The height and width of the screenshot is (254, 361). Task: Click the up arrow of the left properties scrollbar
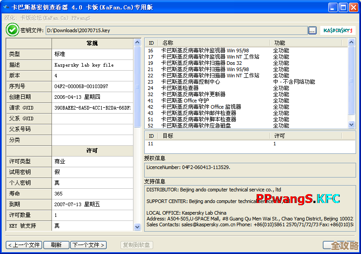[x=137, y=42]
